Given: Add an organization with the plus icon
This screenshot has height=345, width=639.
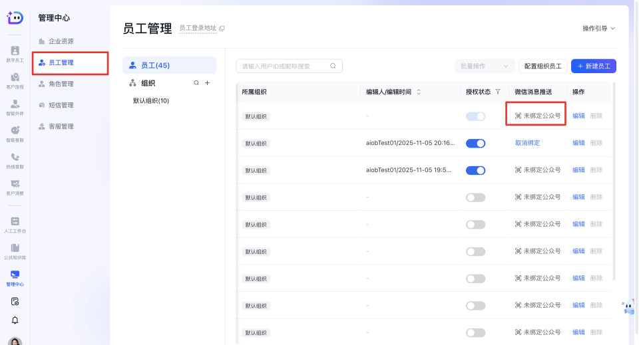Looking at the screenshot, I should 207,83.
